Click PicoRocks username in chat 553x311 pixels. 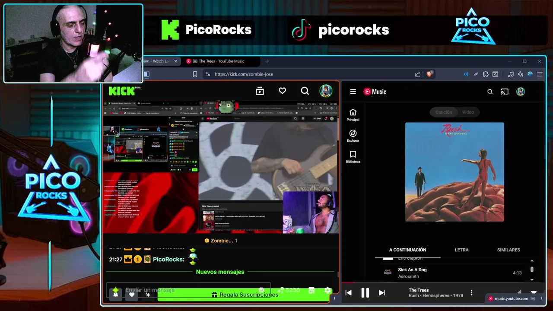(x=168, y=259)
